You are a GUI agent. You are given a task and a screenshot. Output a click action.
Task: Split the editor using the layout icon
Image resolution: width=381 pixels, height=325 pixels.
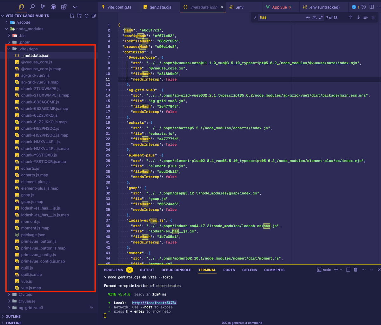(371, 6)
